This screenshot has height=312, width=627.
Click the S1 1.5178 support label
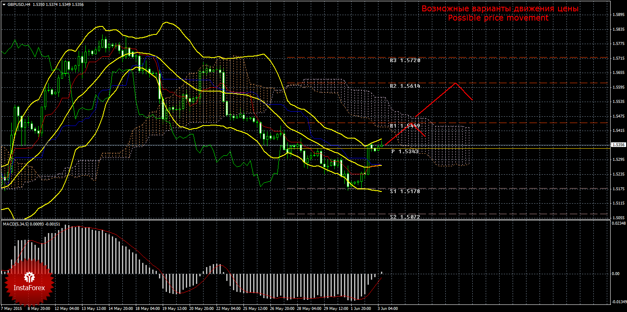coord(405,191)
